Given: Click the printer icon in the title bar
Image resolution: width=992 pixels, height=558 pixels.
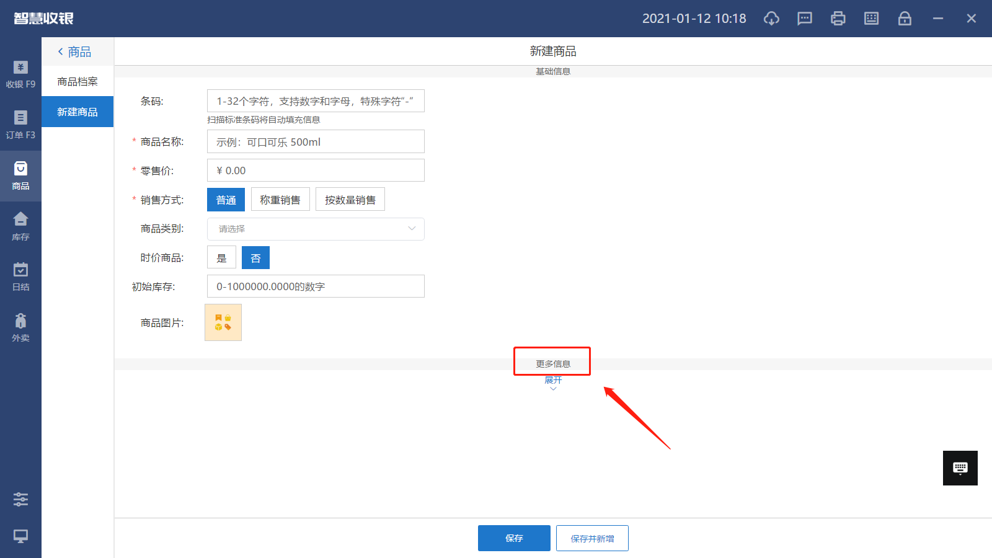Looking at the screenshot, I should (x=838, y=19).
